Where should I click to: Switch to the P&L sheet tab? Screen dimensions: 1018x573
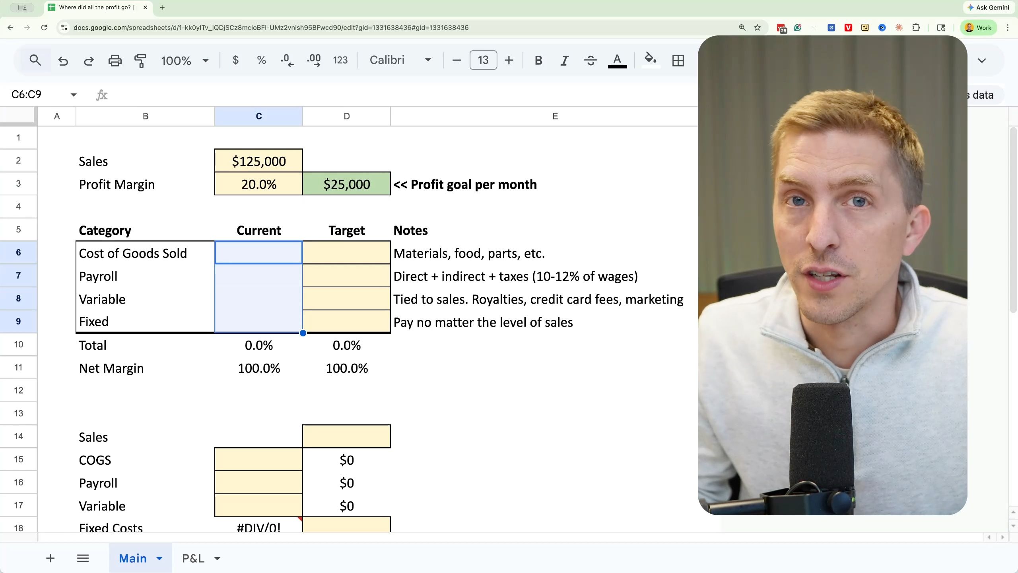193,558
